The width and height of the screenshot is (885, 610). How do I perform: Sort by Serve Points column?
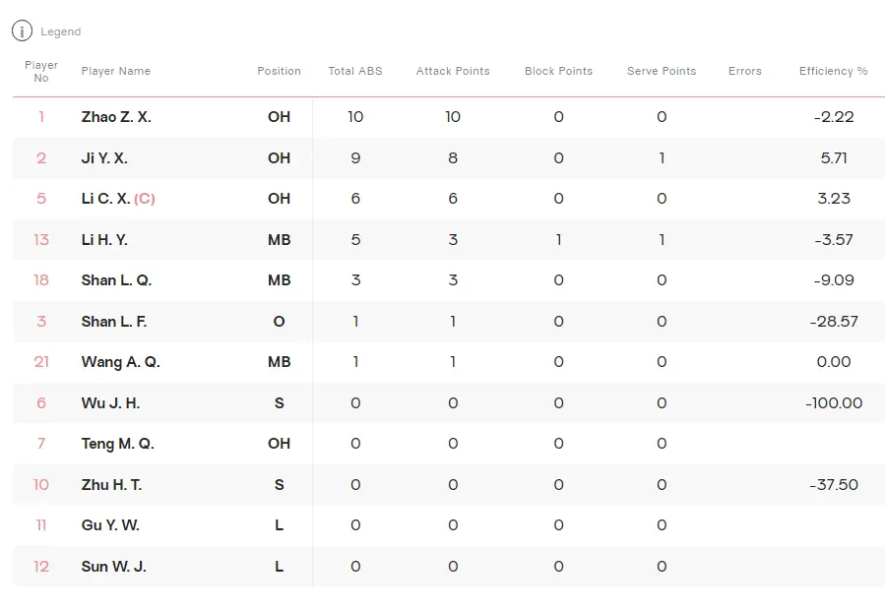(662, 71)
